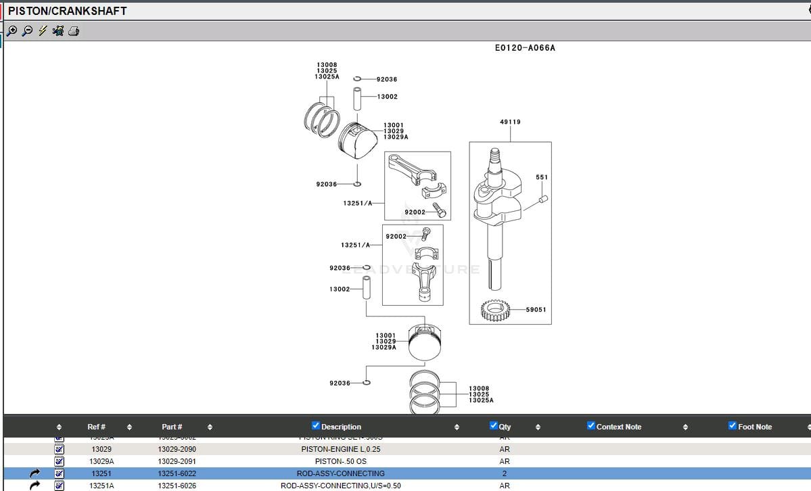The height and width of the screenshot is (491, 811).
Task: Uncheck the Description column checkbox
Action: pyautogui.click(x=316, y=425)
